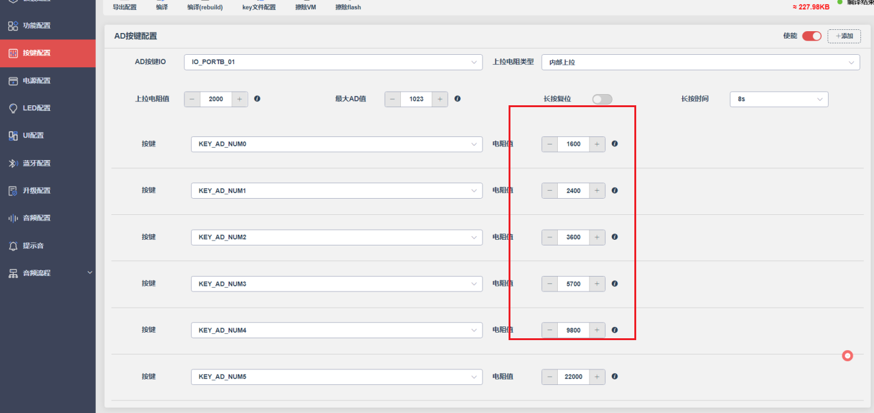Click the 升级配置 sidebar icon
Image resolution: width=874 pixels, height=413 pixels.
(x=13, y=191)
